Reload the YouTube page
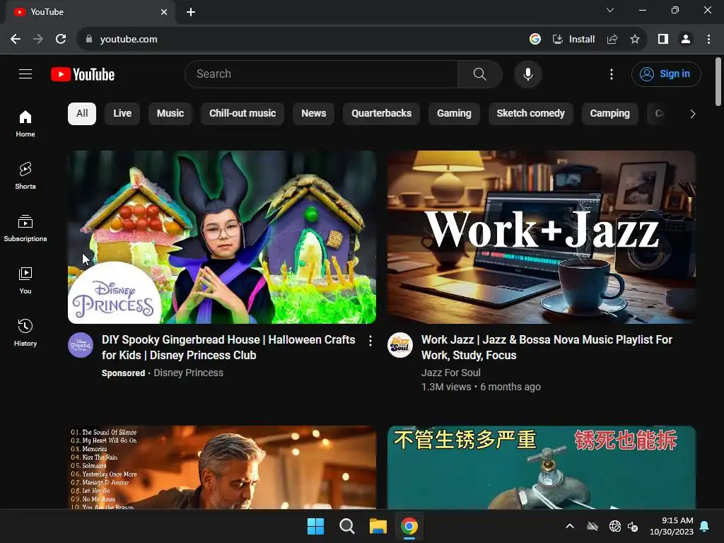This screenshot has width=724, height=543. 61,40
